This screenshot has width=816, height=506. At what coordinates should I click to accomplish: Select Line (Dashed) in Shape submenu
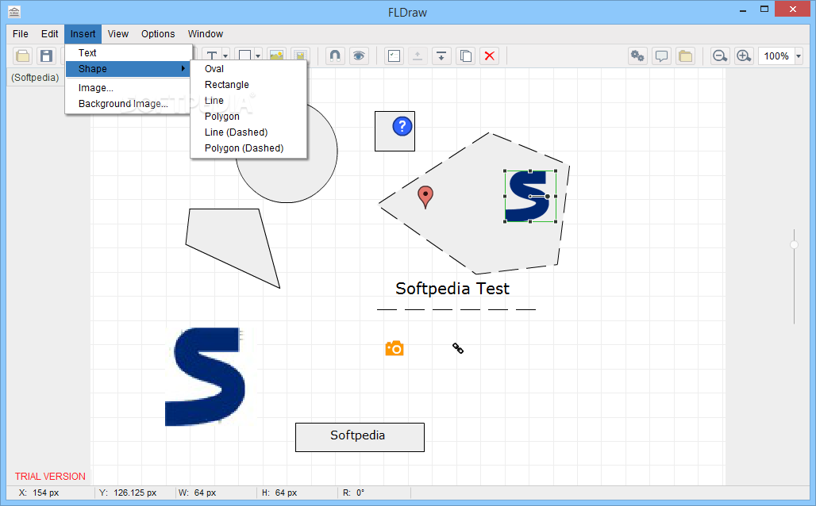pos(248,132)
